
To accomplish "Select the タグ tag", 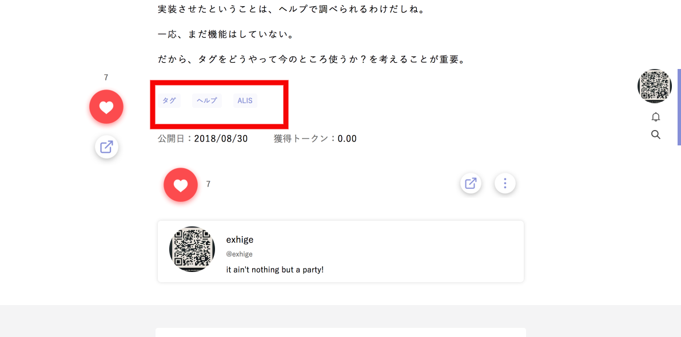I will (x=169, y=100).
